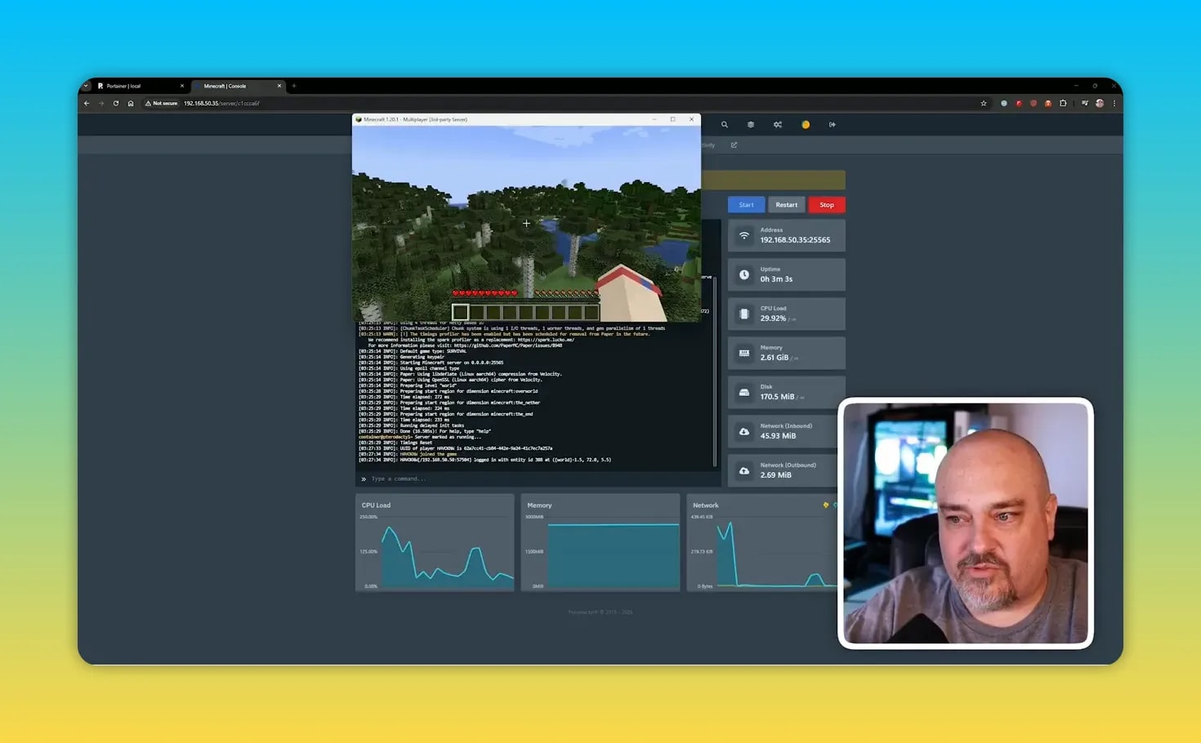Click the CPU Load chart
1201x743 pixels.
point(435,543)
